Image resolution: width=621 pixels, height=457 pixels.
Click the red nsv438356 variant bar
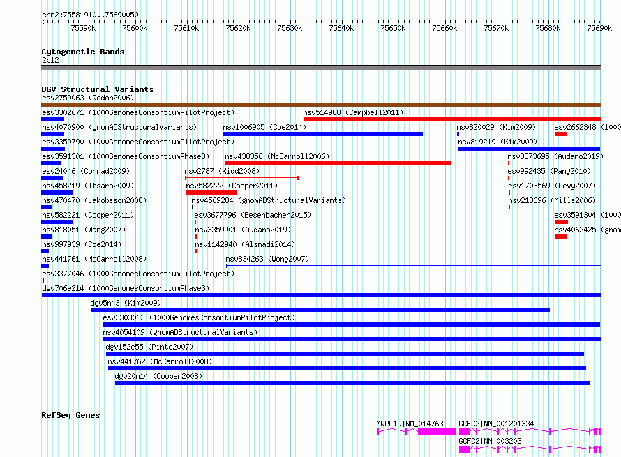pos(338,163)
